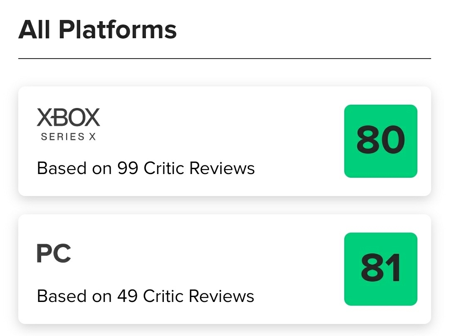Screen dimensions: 449x336
Task: Click the divider line under All Platforms
Action: pyautogui.click(x=224, y=59)
